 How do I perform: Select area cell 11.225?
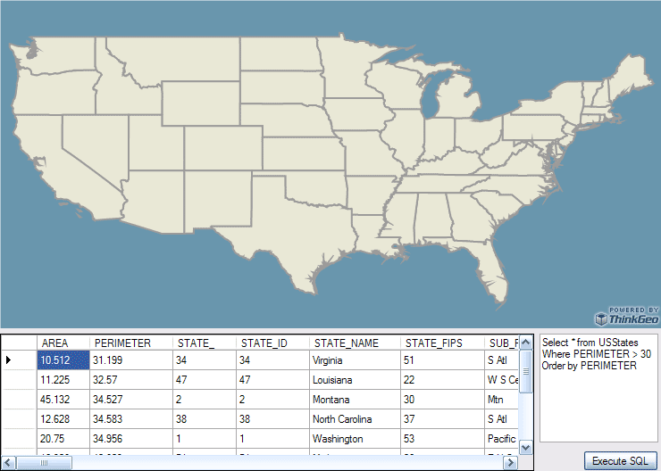[x=63, y=380]
